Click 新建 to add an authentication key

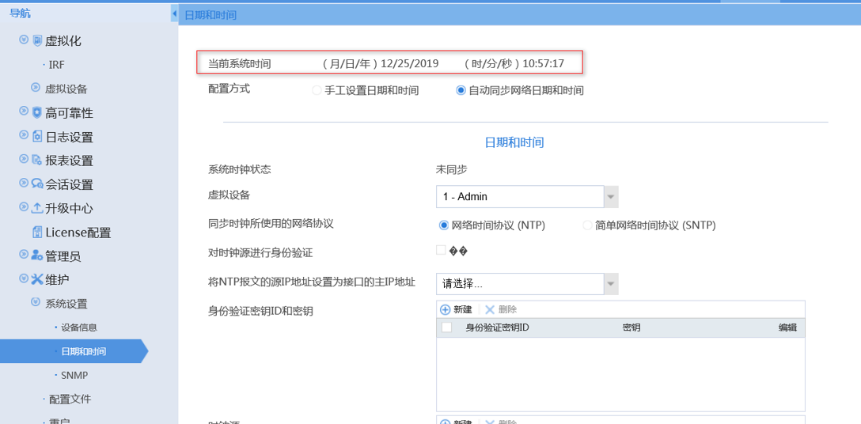pyautogui.click(x=456, y=309)
